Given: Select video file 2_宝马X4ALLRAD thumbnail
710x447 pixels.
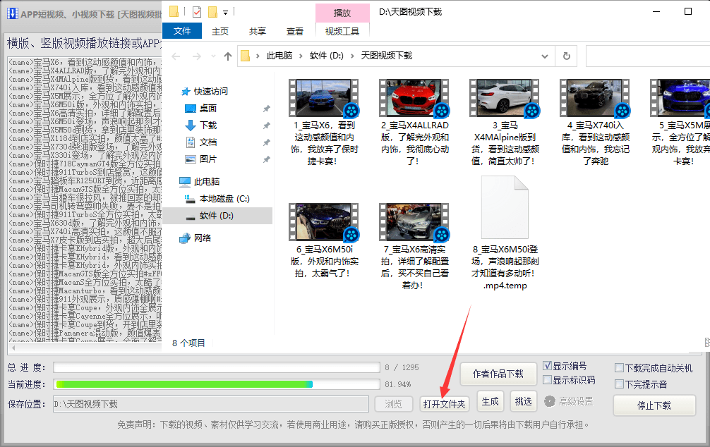Looking at the screenshot, I should coord(414,98).
